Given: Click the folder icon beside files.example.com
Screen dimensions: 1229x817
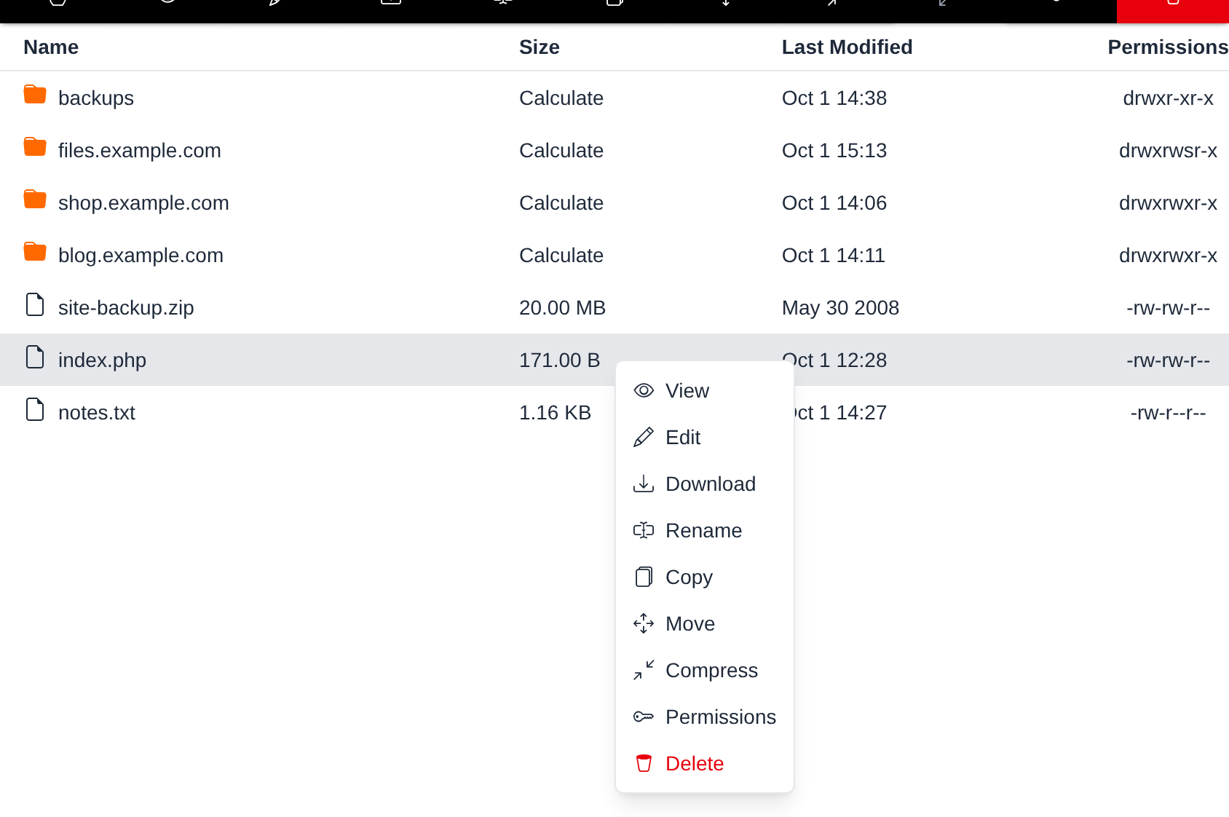Looking at the screenshot, I should [35, 147].
